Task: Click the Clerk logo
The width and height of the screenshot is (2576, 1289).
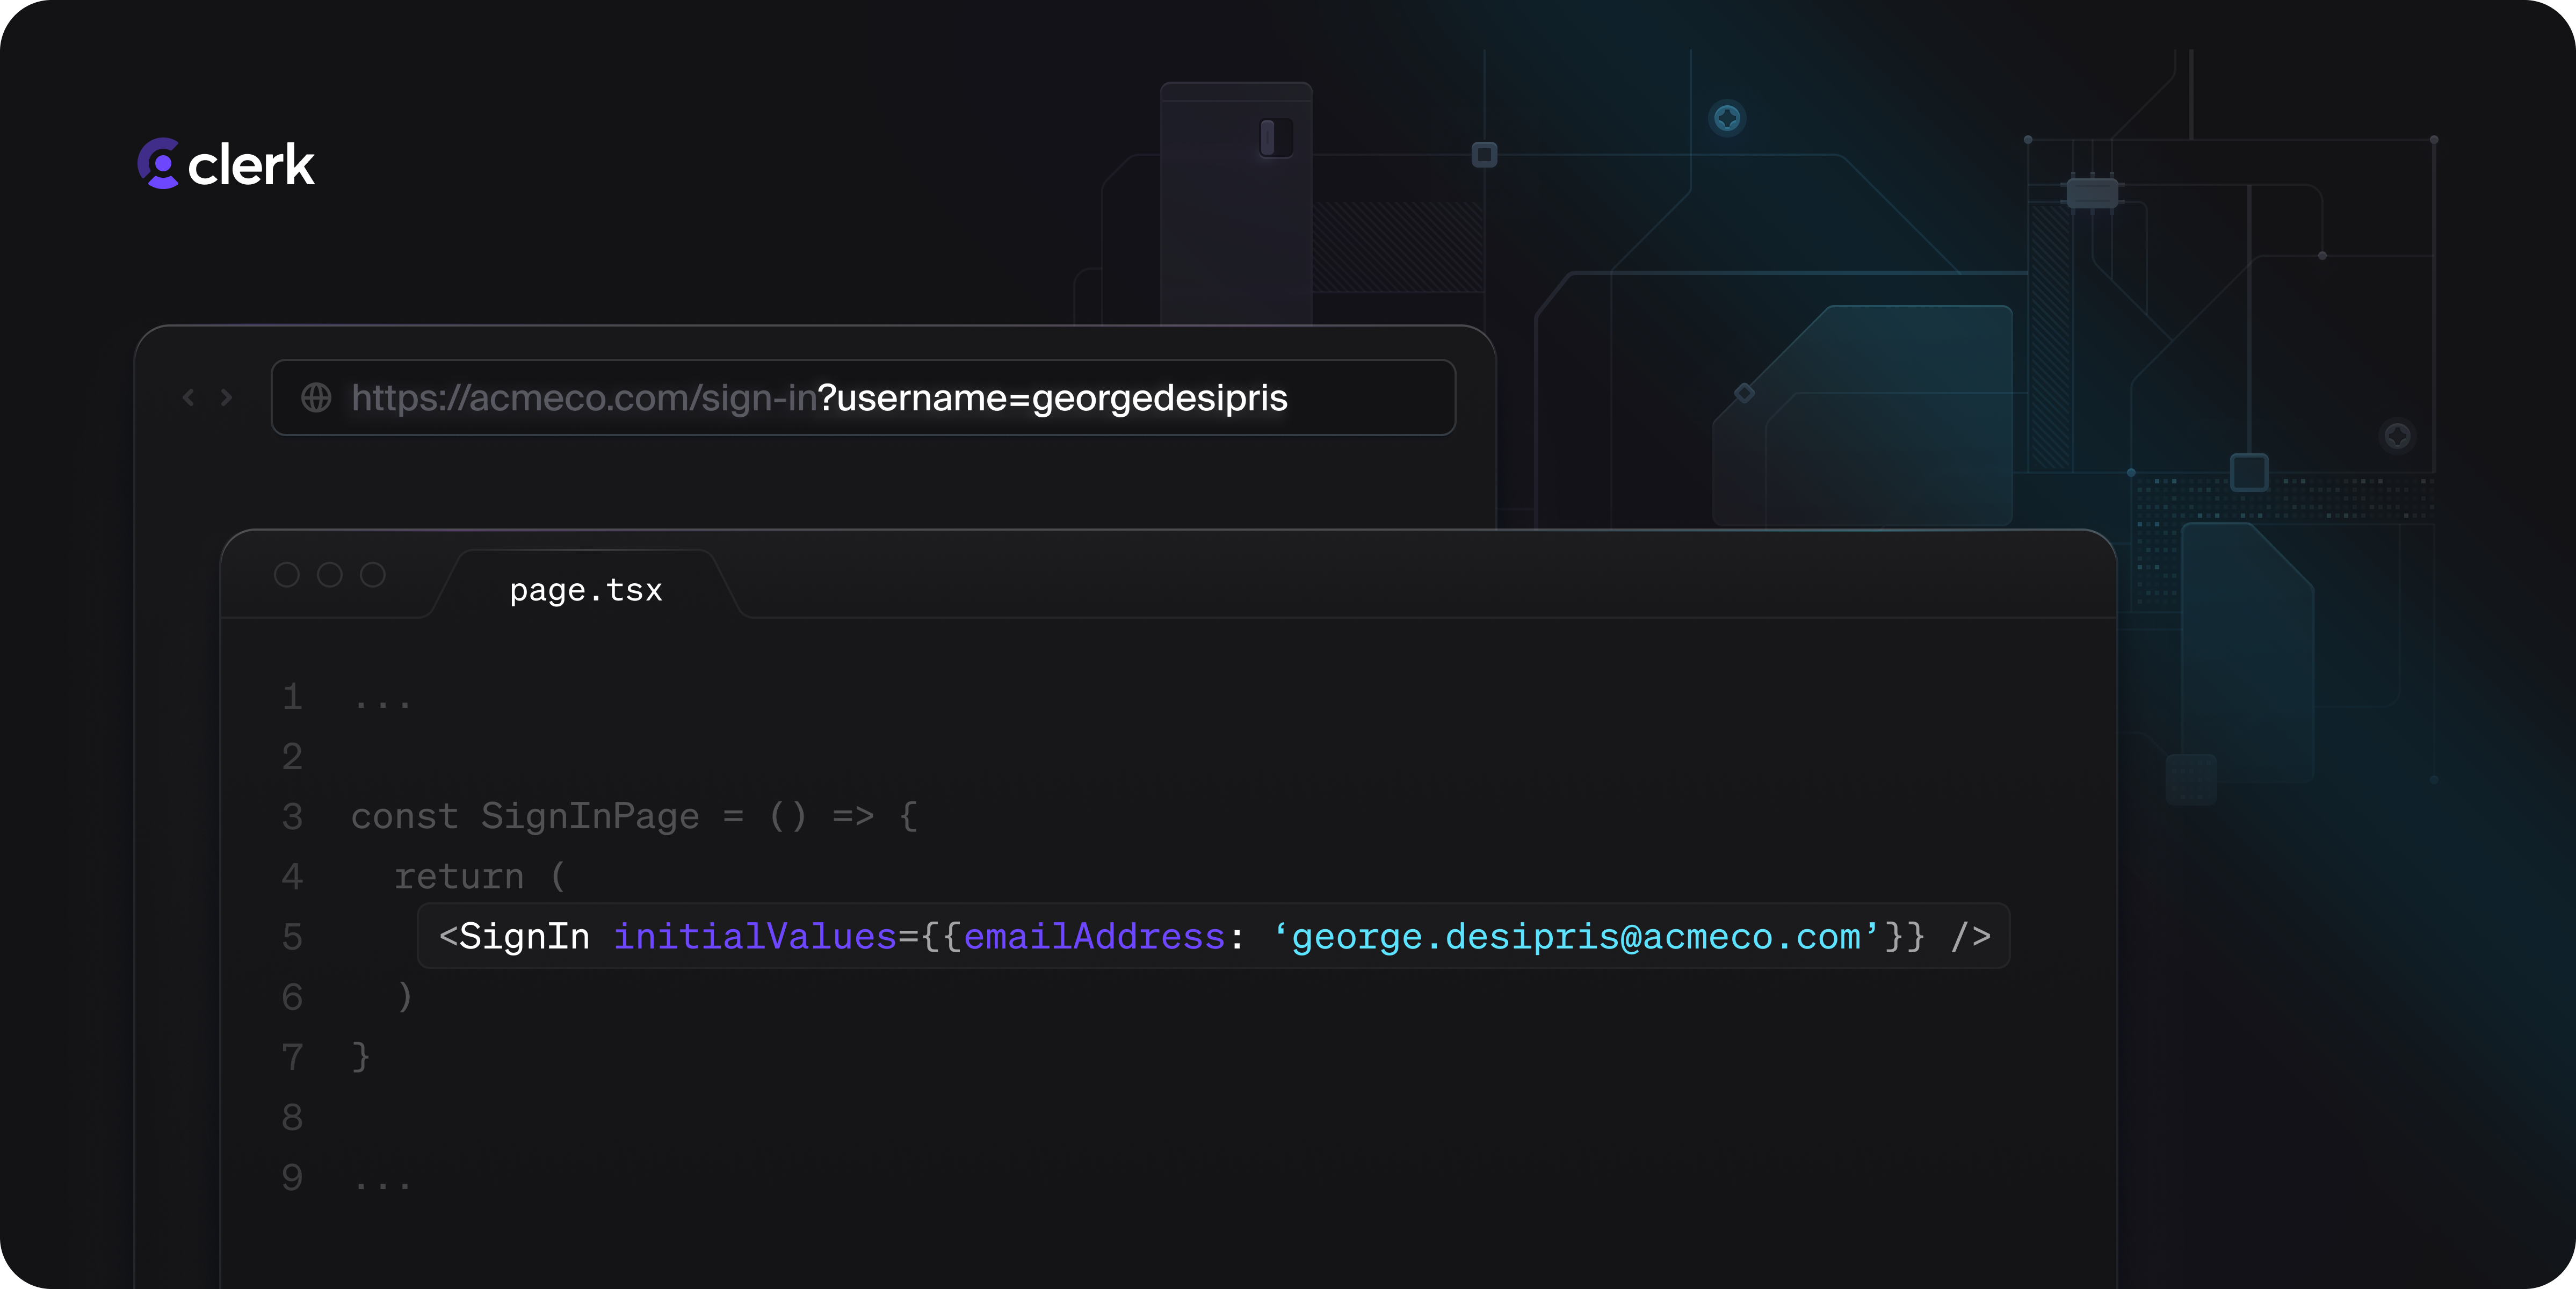Action: click(x=226, y=164)
